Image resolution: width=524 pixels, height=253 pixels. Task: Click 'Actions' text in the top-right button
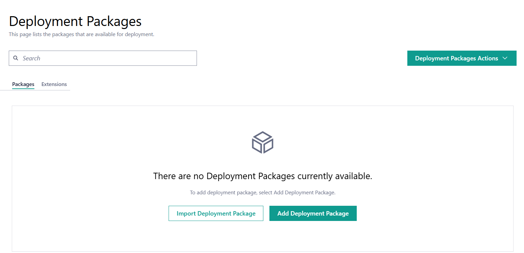[x=488, y=58]
